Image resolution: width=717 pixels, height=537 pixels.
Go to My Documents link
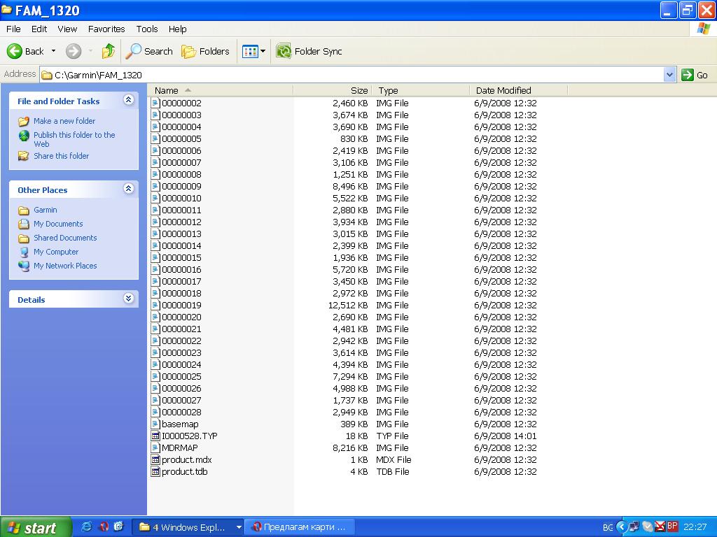58,224
